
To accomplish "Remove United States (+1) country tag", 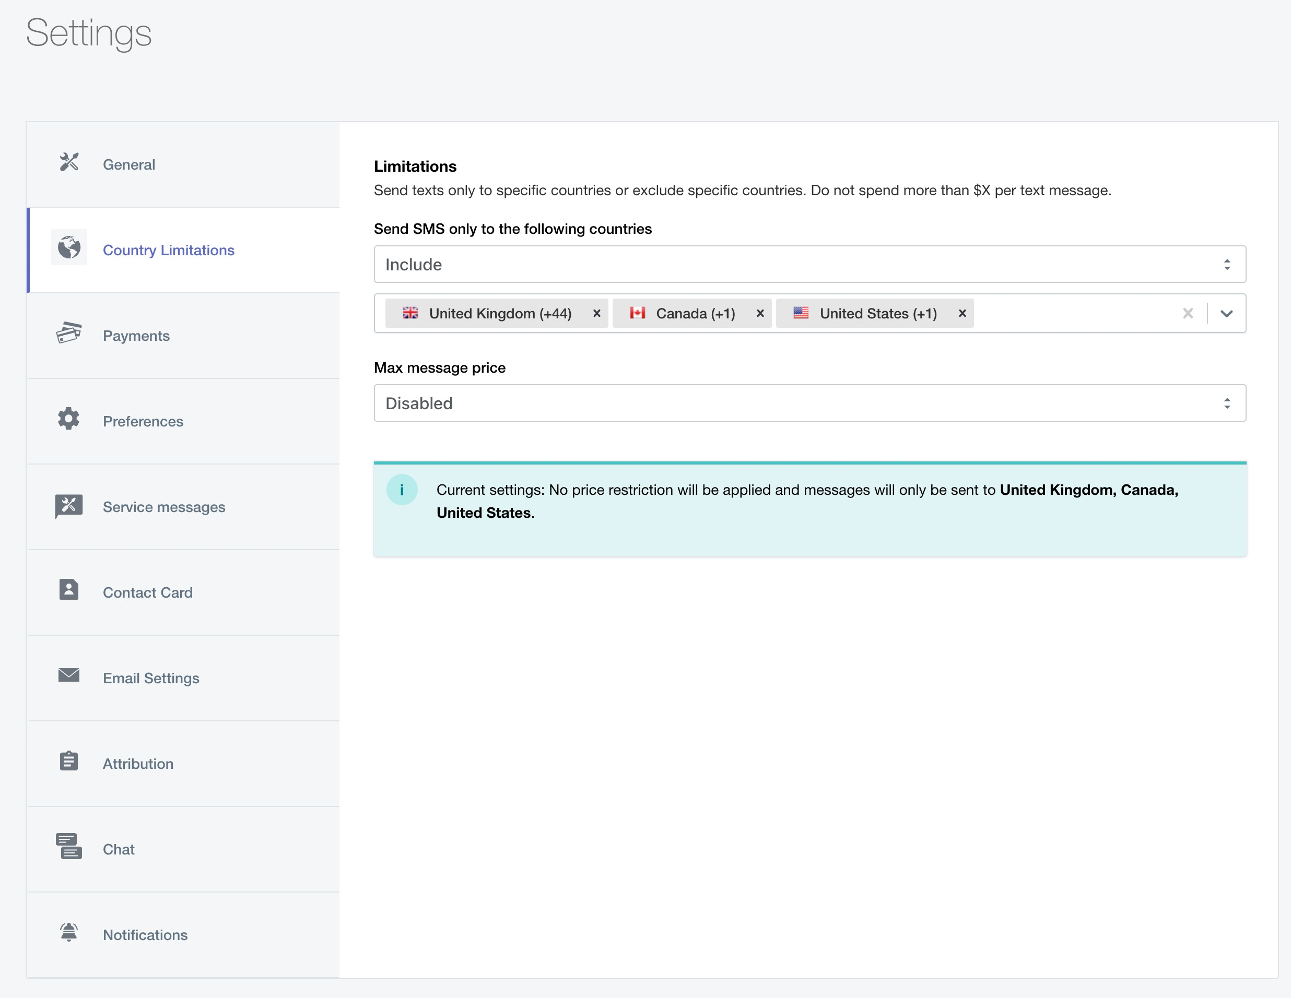I will point(962,314).
